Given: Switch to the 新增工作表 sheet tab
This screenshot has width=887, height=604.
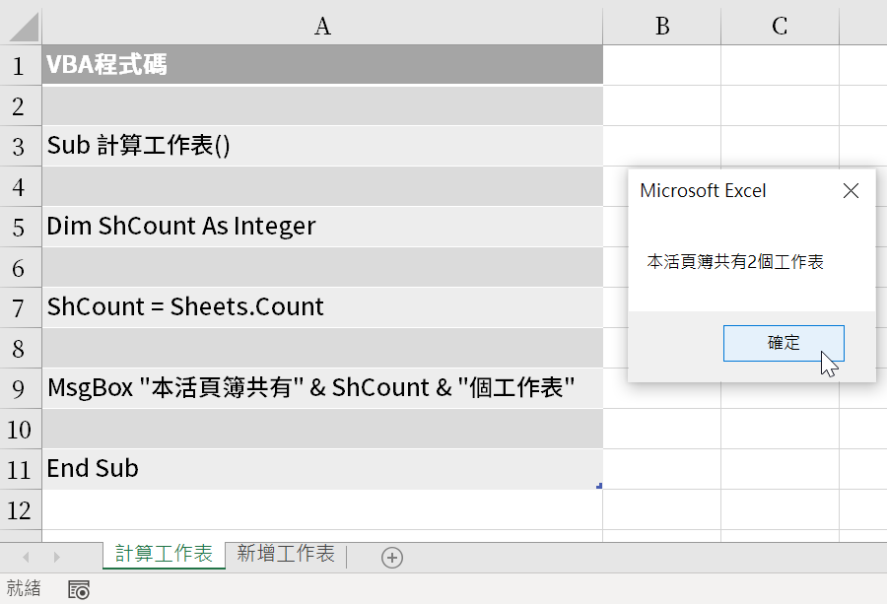Looking at the screenshot, I should 286,554.
